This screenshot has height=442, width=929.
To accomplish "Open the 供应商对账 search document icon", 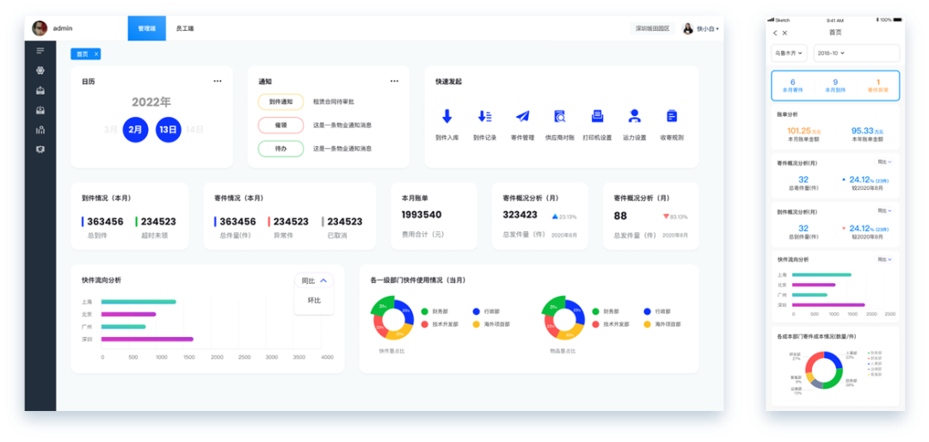I will (x=559, y=116).
